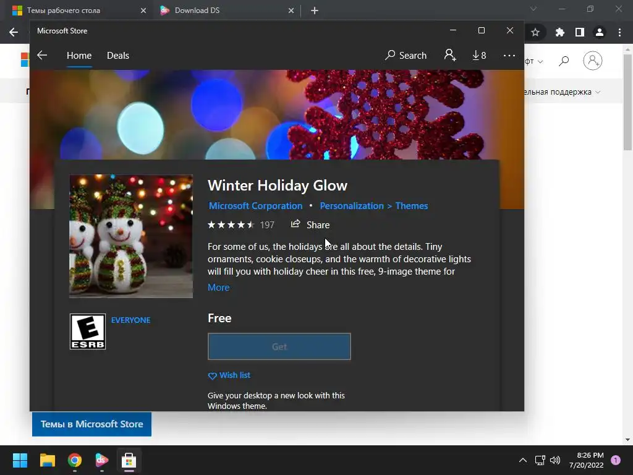Open the notification badge showing 1
The height and width of the screenshot is (475, 633).
(x=616, y=460)
